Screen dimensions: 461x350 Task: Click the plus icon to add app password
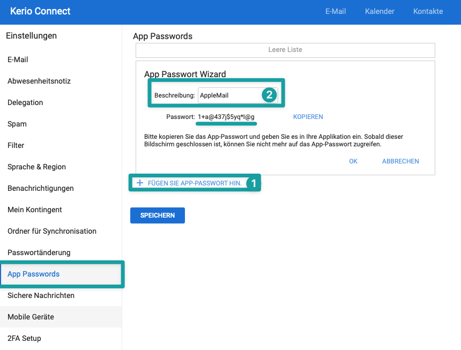tap(140, 183)
